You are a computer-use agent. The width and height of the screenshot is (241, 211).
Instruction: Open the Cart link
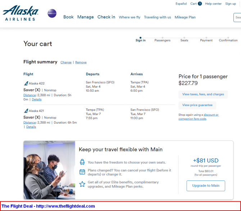pos(194,4)
